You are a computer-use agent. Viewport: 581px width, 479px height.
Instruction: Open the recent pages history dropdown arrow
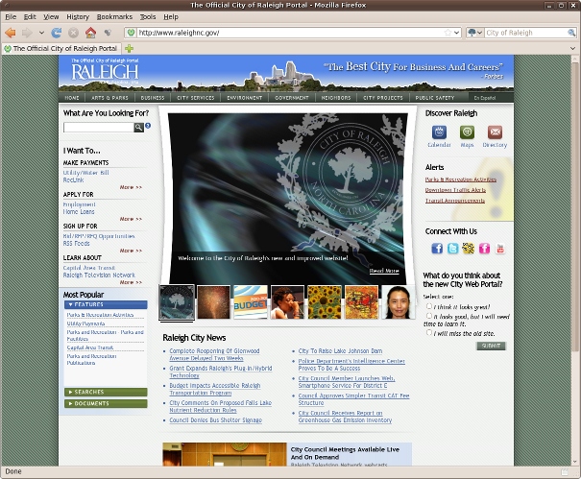point(41,33)
